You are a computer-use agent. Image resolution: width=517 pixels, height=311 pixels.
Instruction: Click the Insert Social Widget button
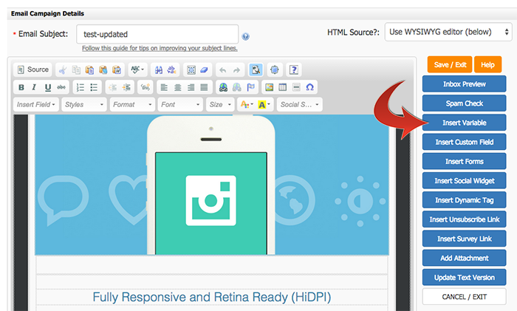tap(465, 181)
